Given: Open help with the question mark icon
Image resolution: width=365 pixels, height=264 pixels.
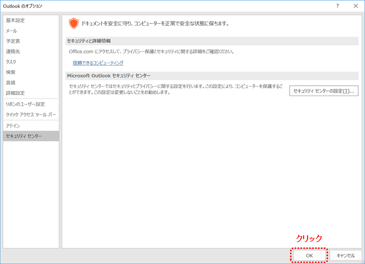Looking at the screenshot, I should pyautogui.click(x=338, y=6).
